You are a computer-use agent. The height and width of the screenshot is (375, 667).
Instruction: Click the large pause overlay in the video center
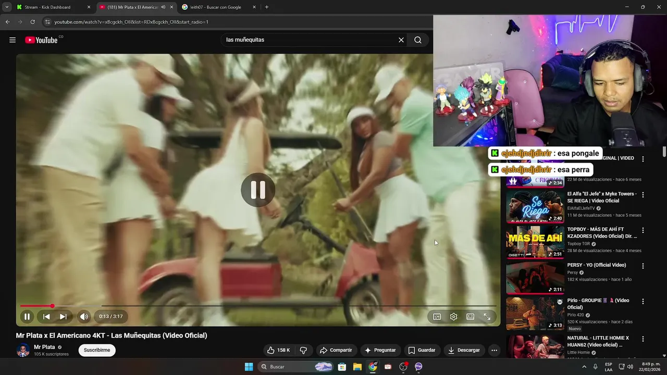[258, 190]
